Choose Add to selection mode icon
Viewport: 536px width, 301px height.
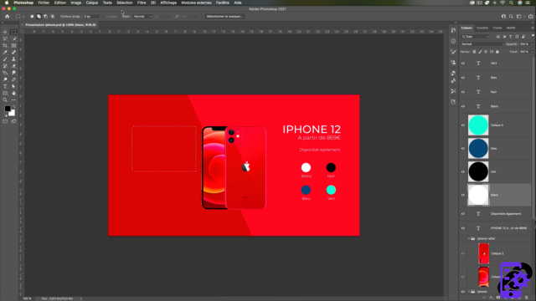(39, 17)
